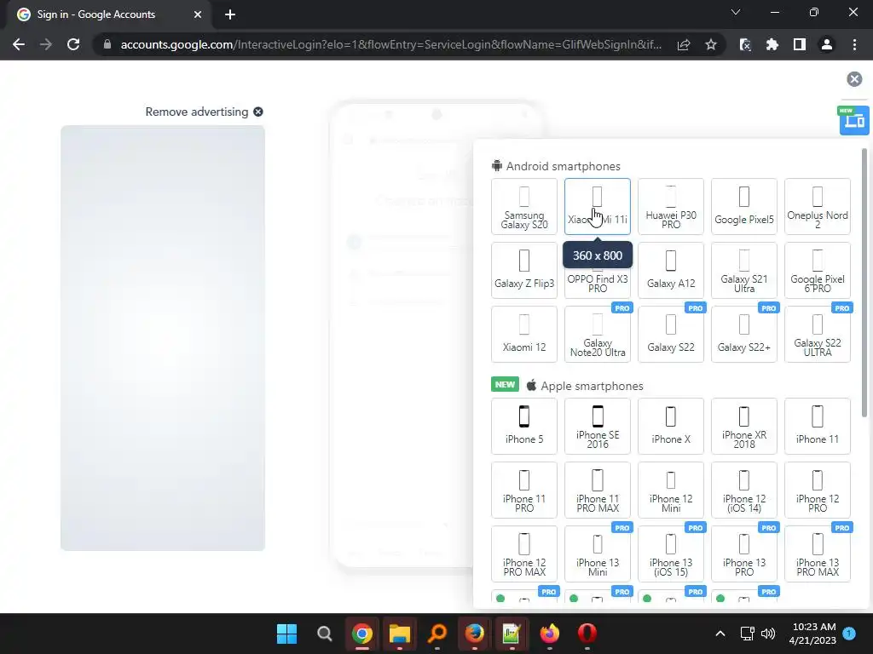873x654 pixels.
Task: Open the Extensions puzzle icon
Action: [x=772, y=44]
